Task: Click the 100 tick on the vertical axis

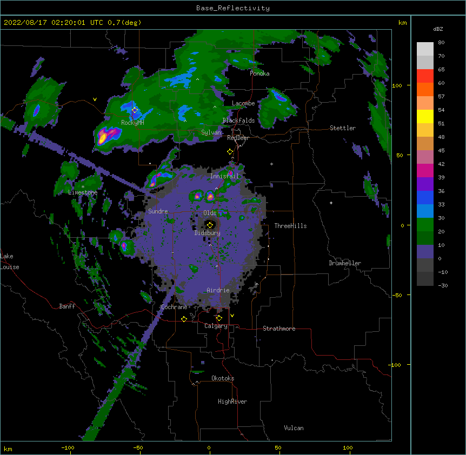Action: click(x=397, y=85)
